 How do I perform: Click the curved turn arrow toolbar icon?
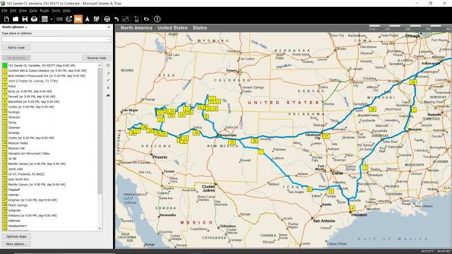116,19
